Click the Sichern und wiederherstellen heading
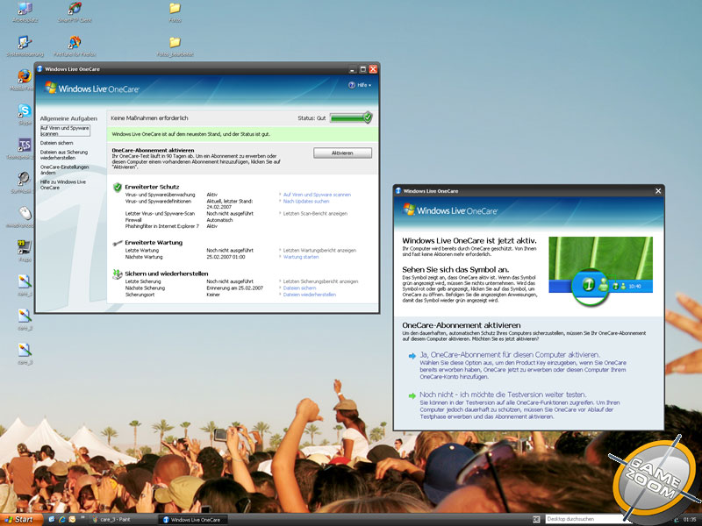 click(x=167, y=274)
